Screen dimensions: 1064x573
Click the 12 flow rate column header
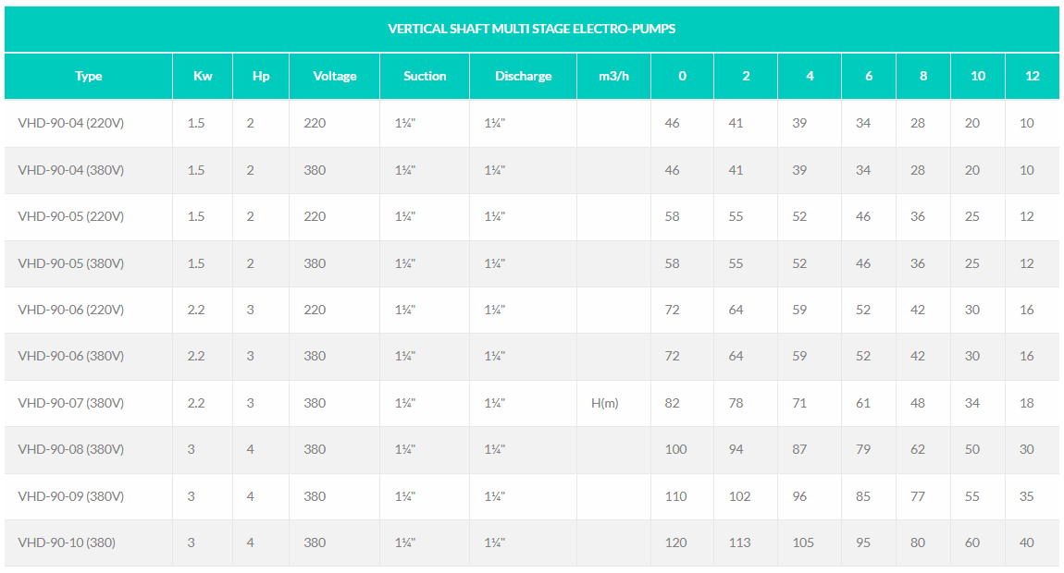click(1033, 76)
